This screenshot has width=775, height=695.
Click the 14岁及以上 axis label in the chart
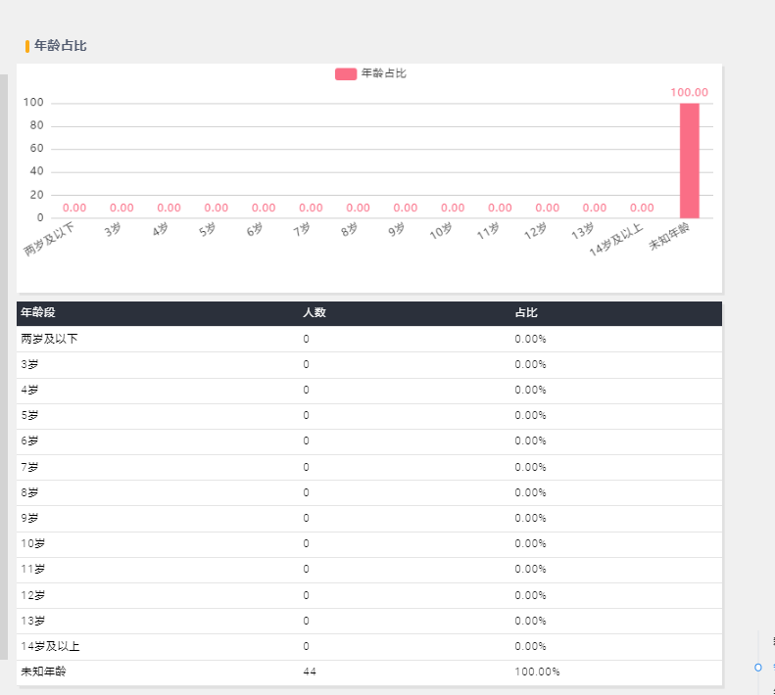coord(616,240)
